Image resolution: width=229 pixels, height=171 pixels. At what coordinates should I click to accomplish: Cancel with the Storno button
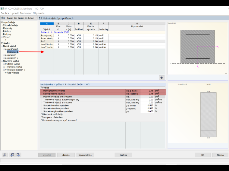coord(220,155)
